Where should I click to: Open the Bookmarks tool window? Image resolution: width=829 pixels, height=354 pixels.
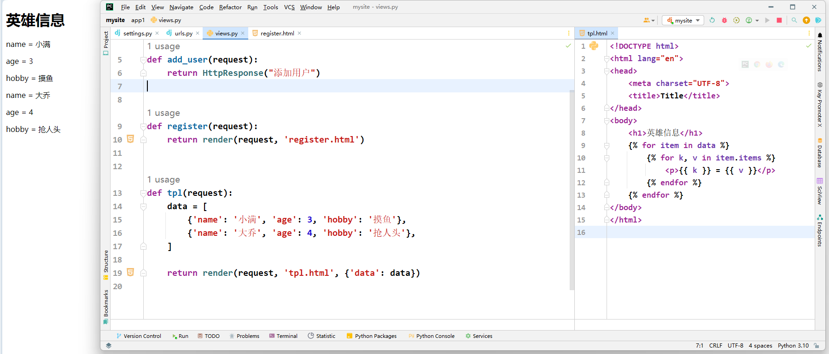106,307
